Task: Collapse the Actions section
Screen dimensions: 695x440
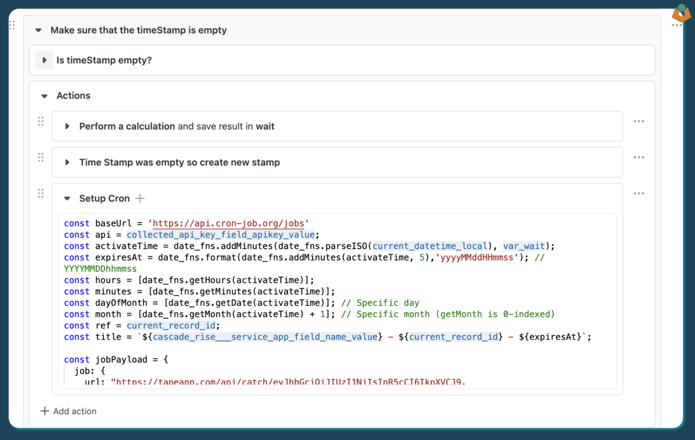Action: coord(45,96)
